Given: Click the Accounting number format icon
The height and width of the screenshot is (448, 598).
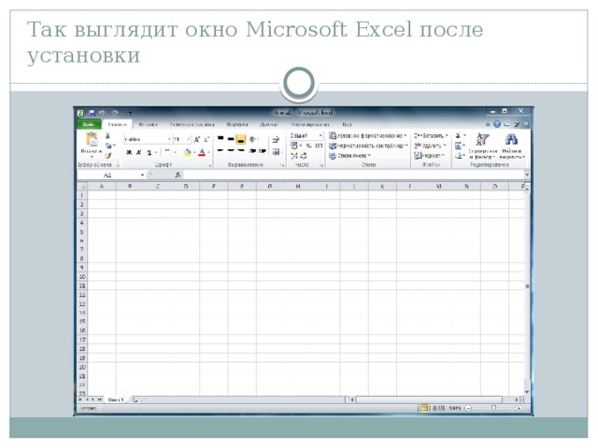Looking at the screenshot, I should (294, 146).
